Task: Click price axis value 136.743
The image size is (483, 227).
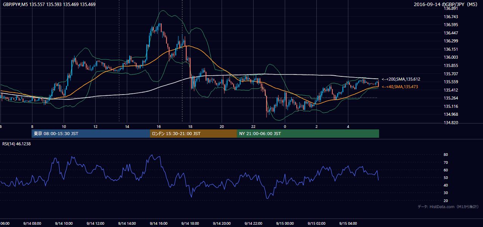Action: pyautogui.click(x=451, y=17)
